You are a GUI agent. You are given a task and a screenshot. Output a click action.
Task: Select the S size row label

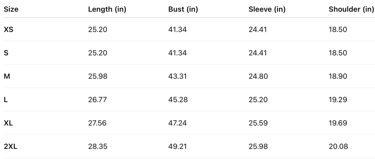(6, 53)
